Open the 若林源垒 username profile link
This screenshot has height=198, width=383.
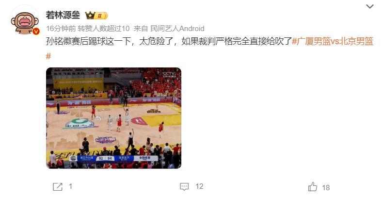coord(63,15)
